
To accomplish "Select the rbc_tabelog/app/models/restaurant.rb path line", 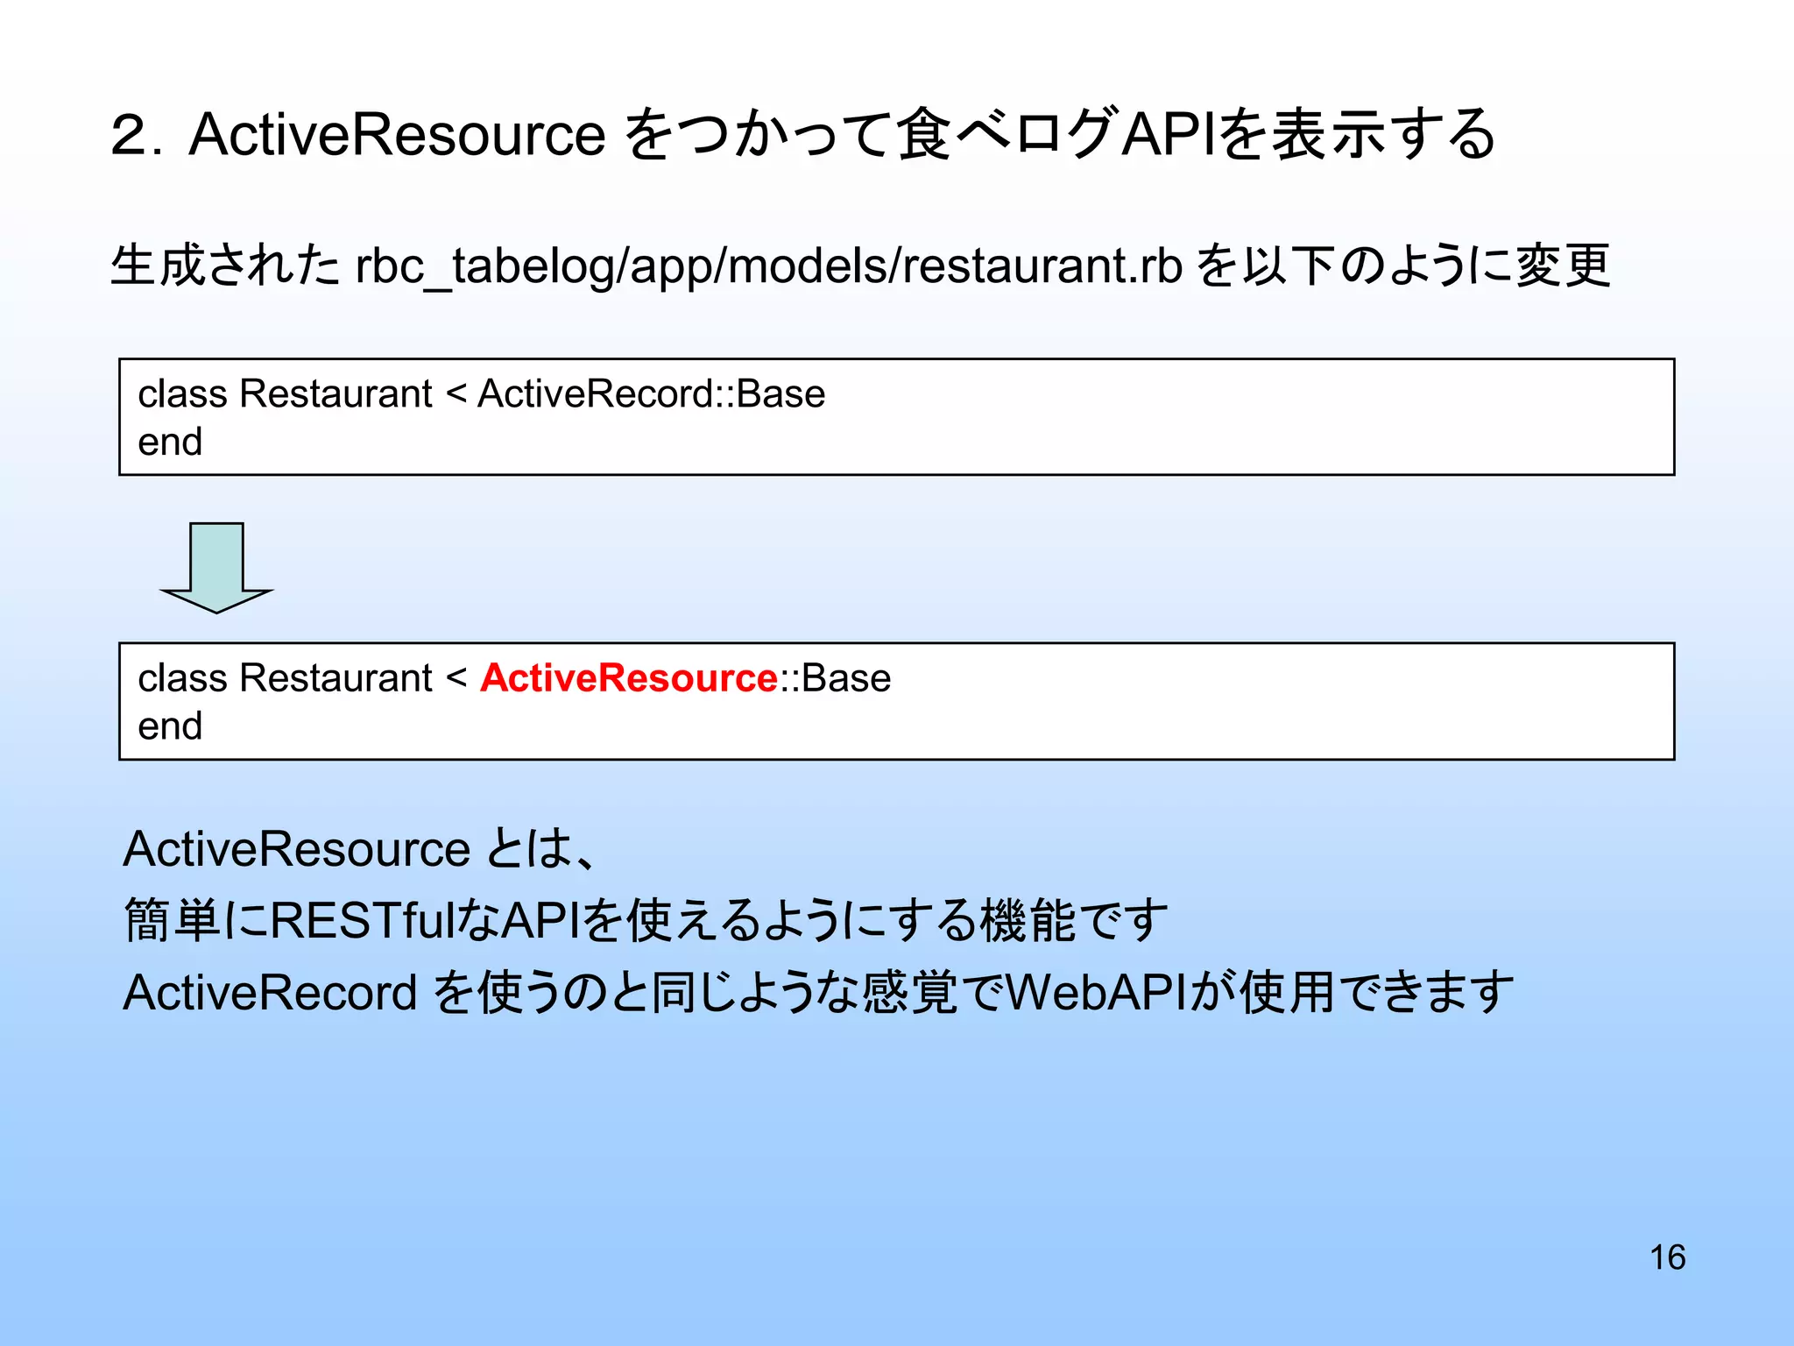I will pos(860,266).
